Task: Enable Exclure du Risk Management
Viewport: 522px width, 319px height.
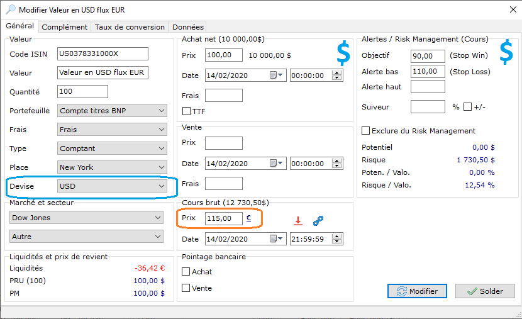Action: (x=365, y=130)
